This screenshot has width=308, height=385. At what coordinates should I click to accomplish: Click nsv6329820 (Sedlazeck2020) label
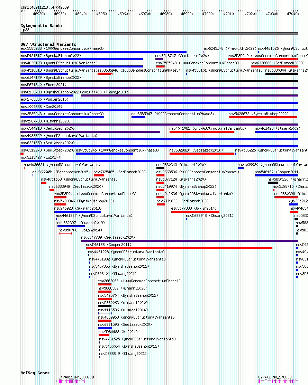196,150
